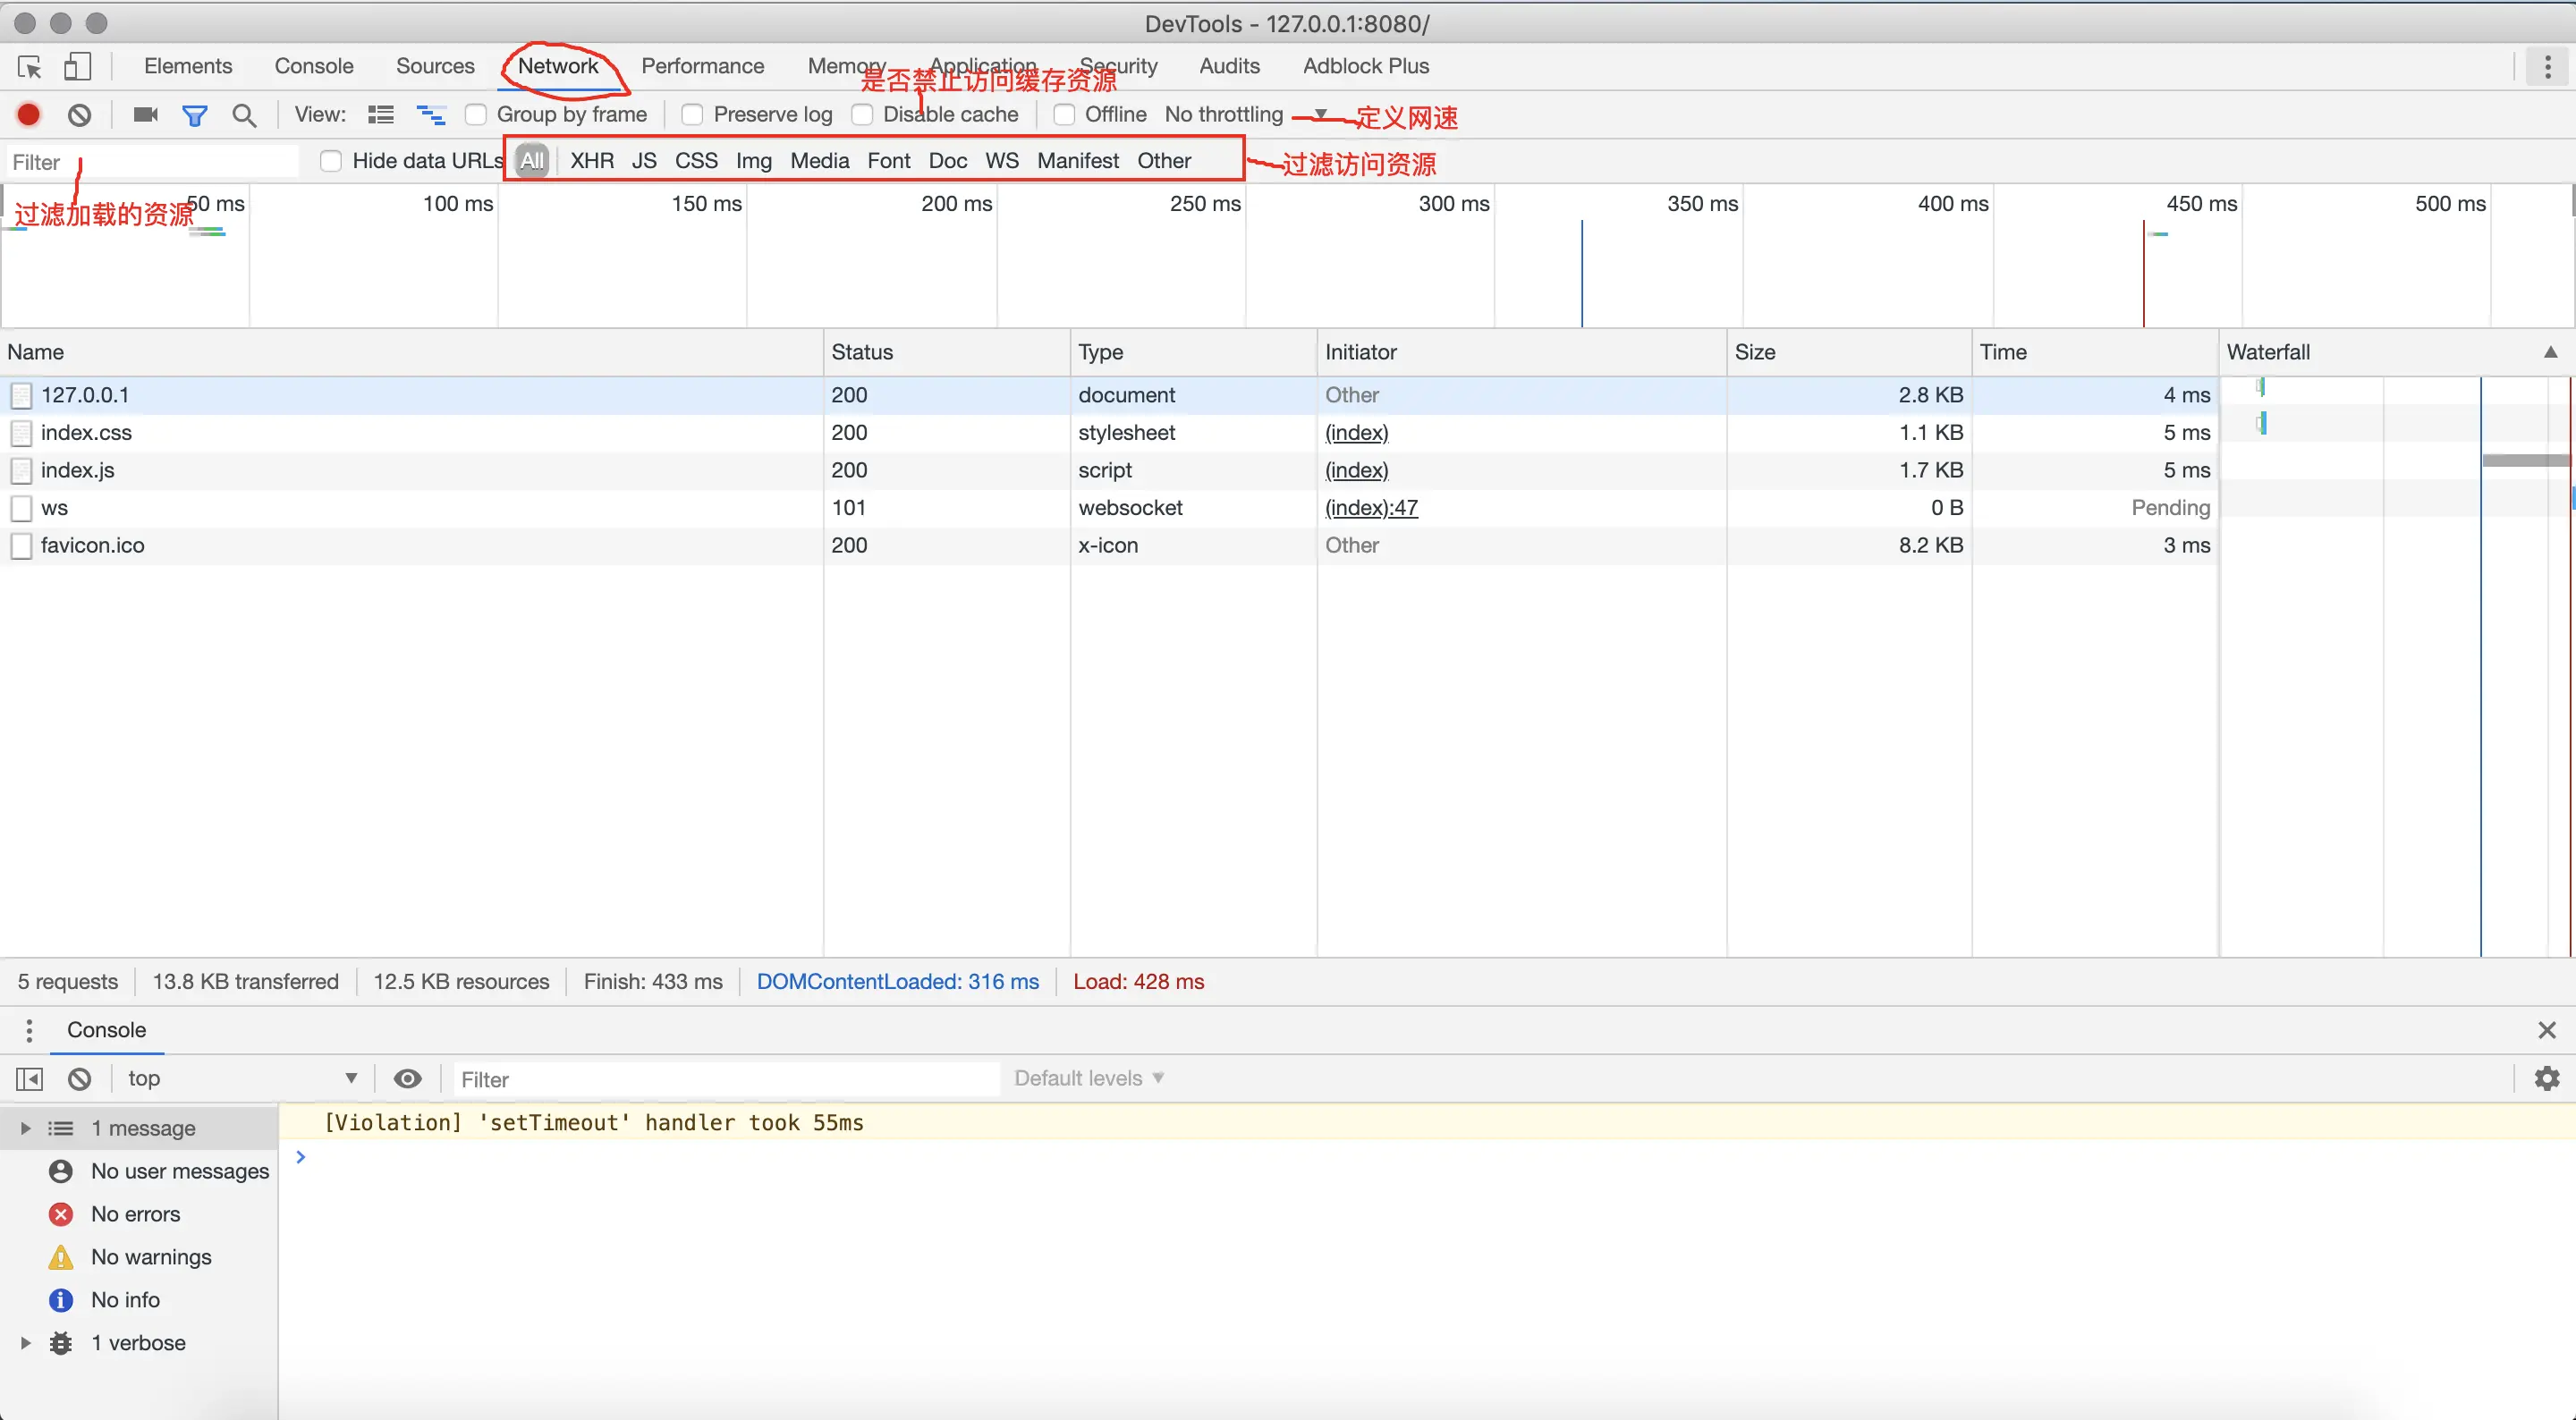Click the red record network log button
Viewport: 2576px width, 1420px height.
pos(29,115)
